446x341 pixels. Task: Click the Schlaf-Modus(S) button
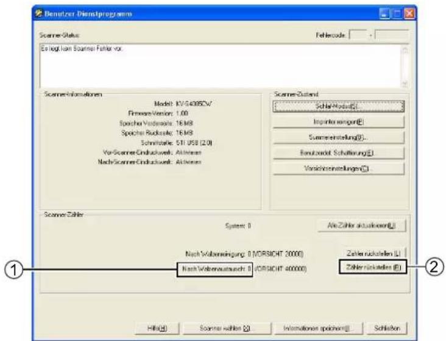point(338,106)
